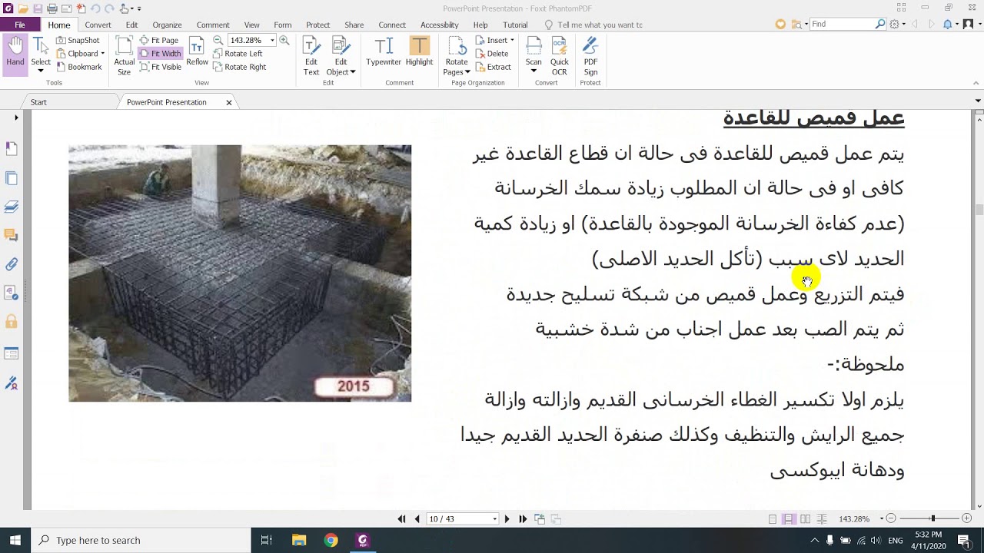Screen dimensions: 984x553
Task: Click the zoom out magnifier in ribbon
Action: (218, 40)
